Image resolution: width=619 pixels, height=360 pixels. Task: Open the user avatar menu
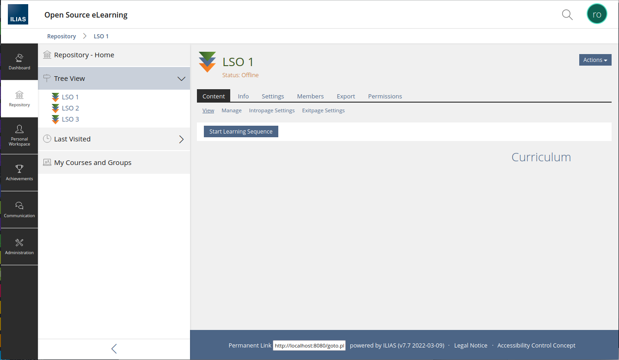click(596, 14)
